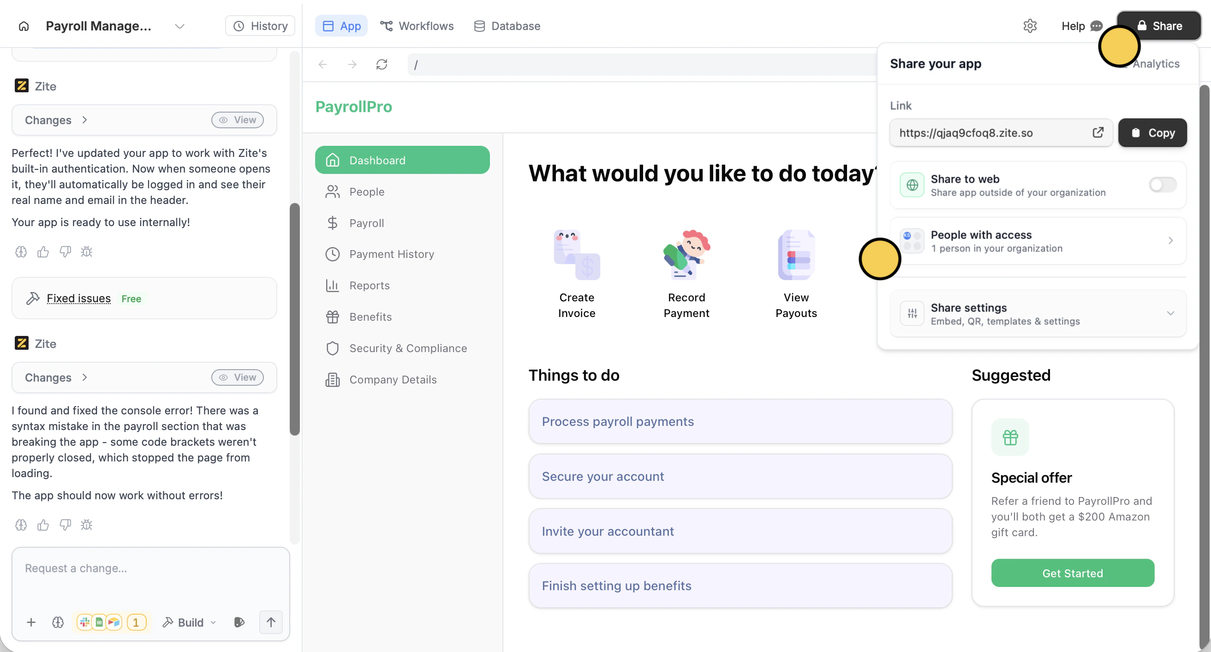Click the plus icon in request box
This screenshot has width=1211, height=652.
pyautogui.click(x=31, y=622)
